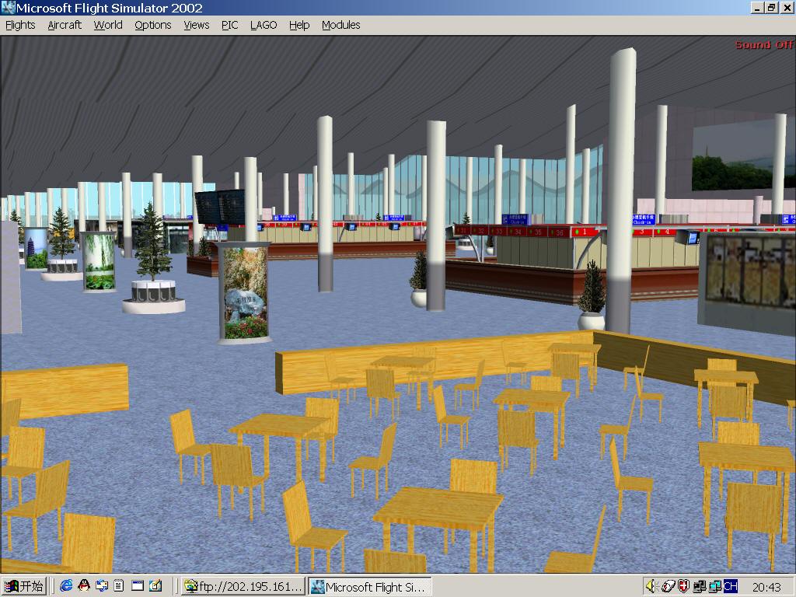Switch the CH input language indicator
796x597 pixels.
[x=730, y=586]
